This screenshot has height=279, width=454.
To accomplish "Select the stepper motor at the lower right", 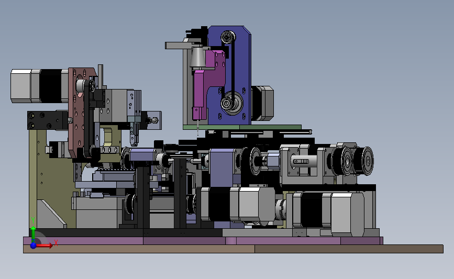I will click(329, 214).
